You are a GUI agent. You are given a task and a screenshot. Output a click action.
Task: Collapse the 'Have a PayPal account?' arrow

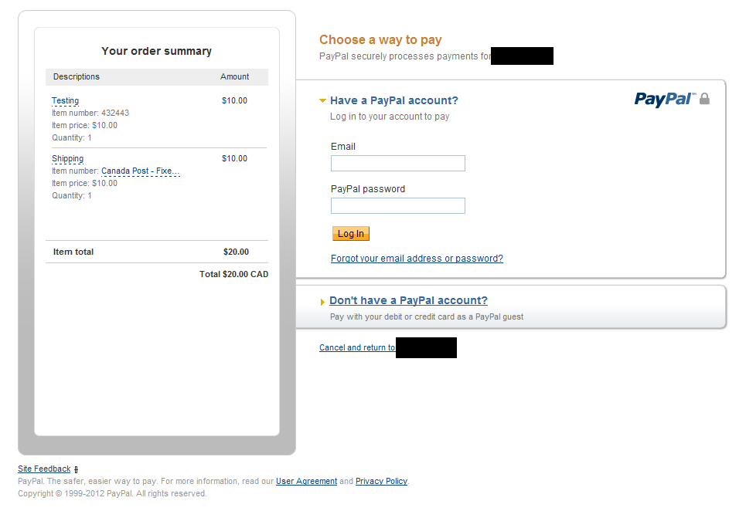(322, 101)
